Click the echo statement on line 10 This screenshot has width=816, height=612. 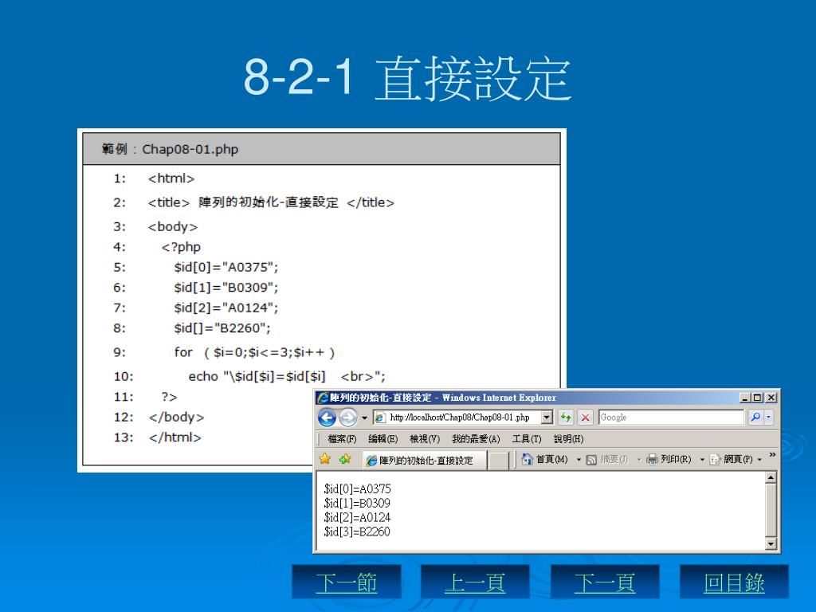click(287, 377)
